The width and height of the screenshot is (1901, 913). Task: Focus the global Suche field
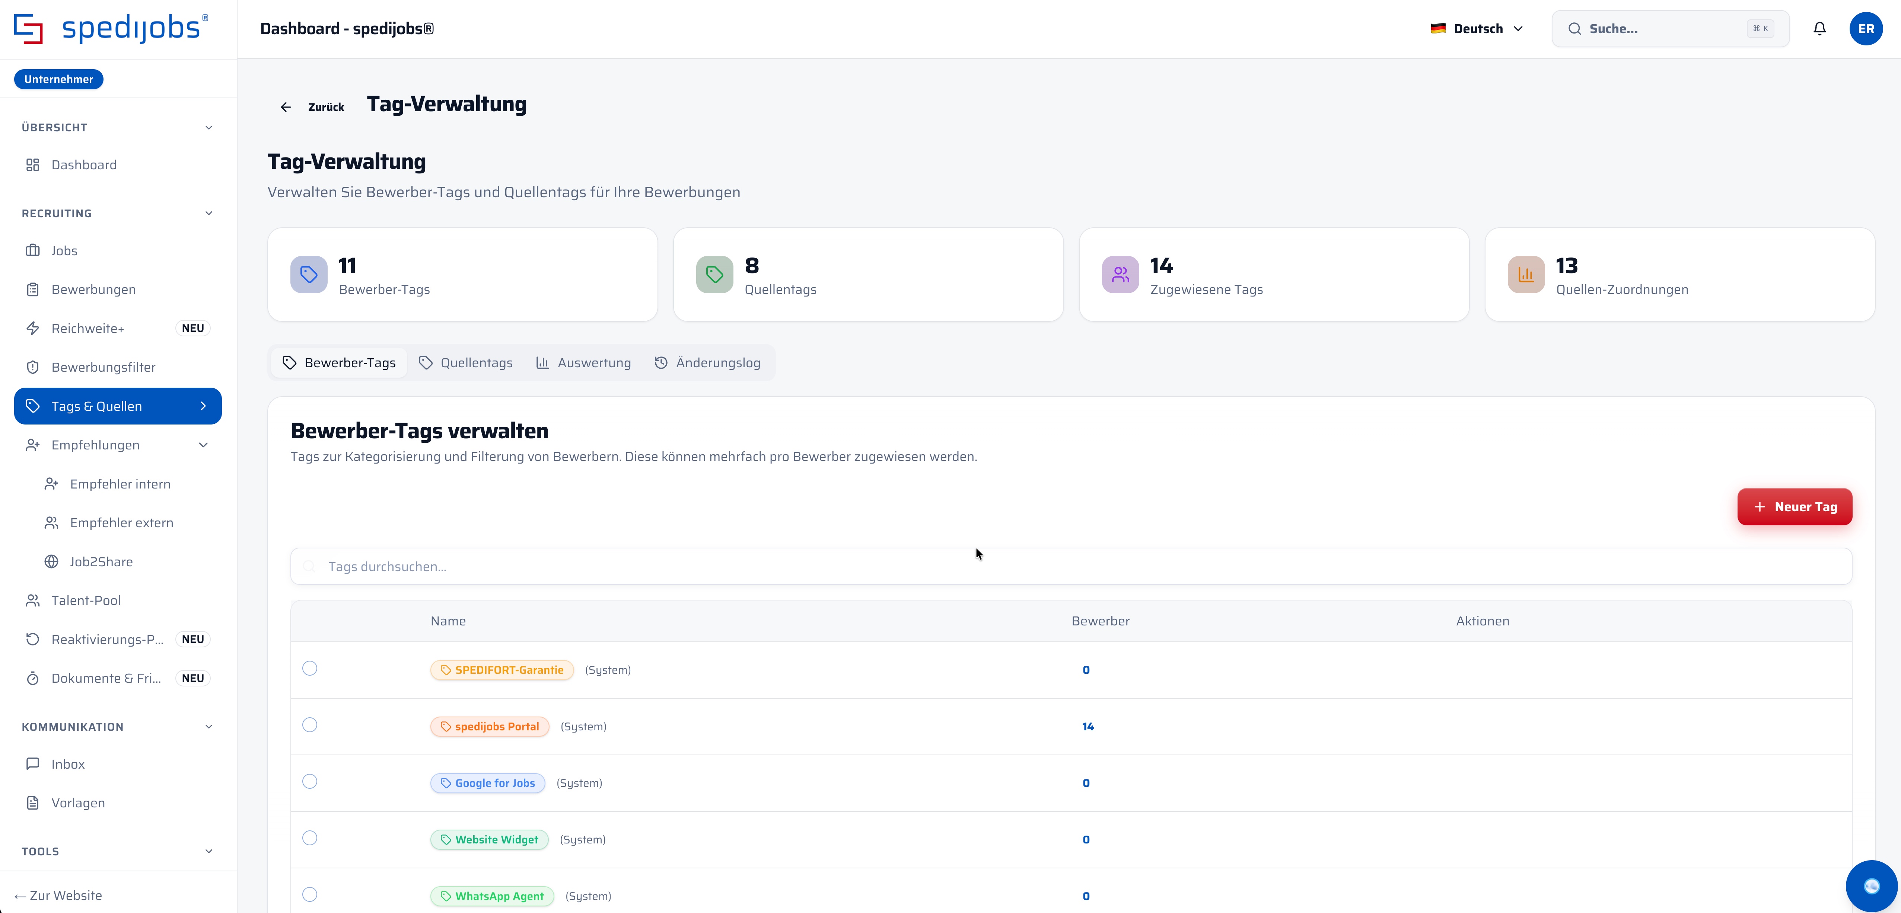click(1670, 29)
